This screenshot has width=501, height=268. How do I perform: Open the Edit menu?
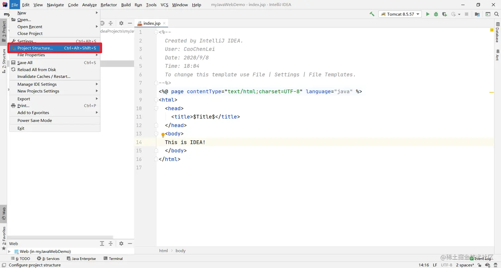[x=26, y=5]
